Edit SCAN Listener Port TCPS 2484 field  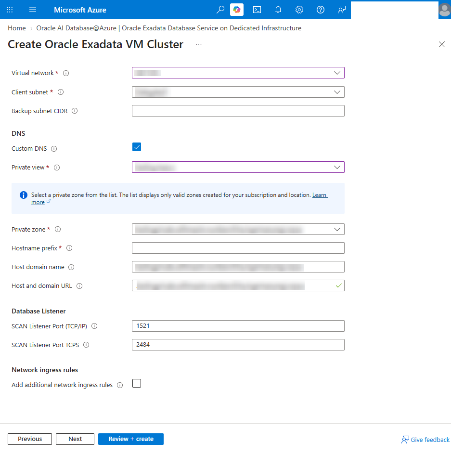[238, 345]
